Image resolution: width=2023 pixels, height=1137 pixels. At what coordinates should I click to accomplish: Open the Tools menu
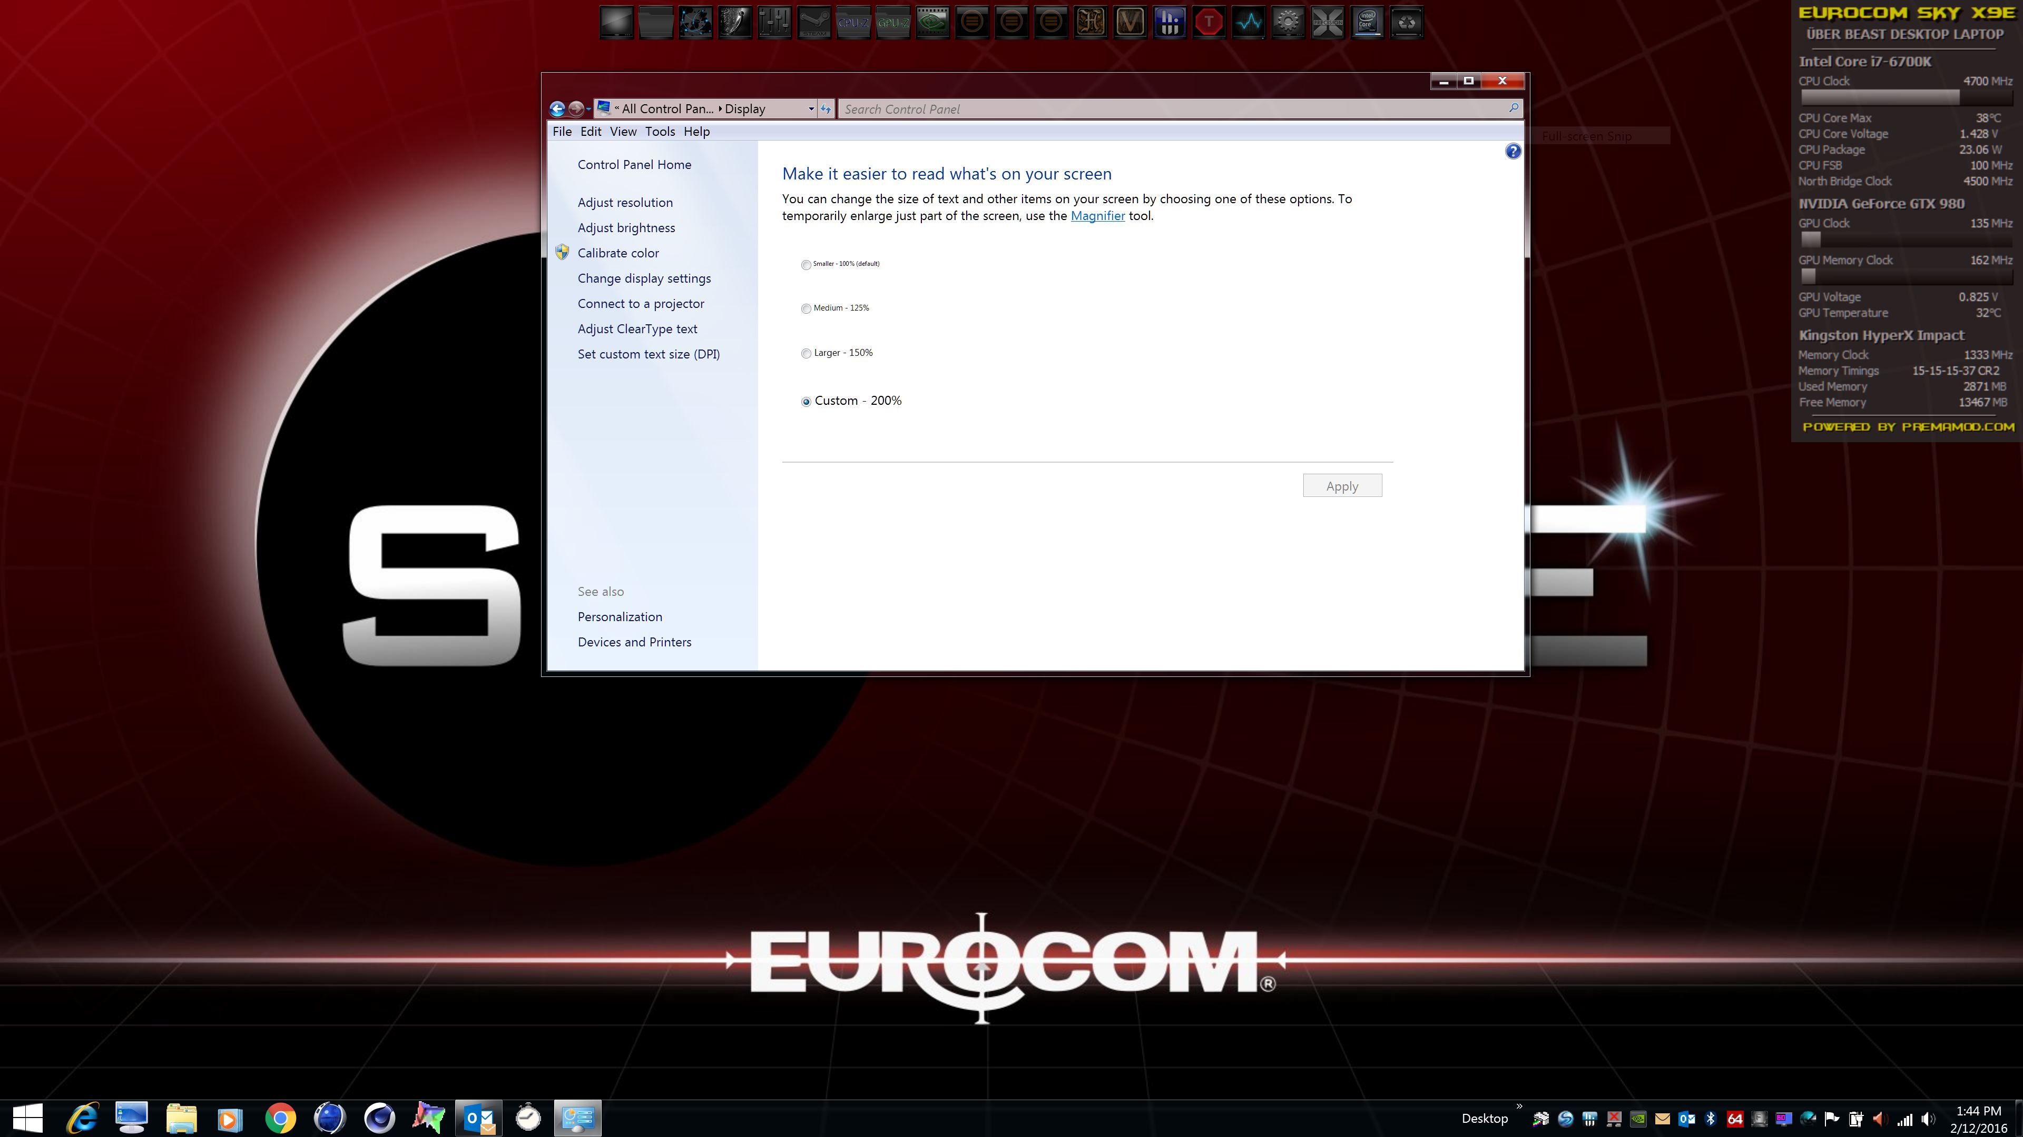click(660, 132)
